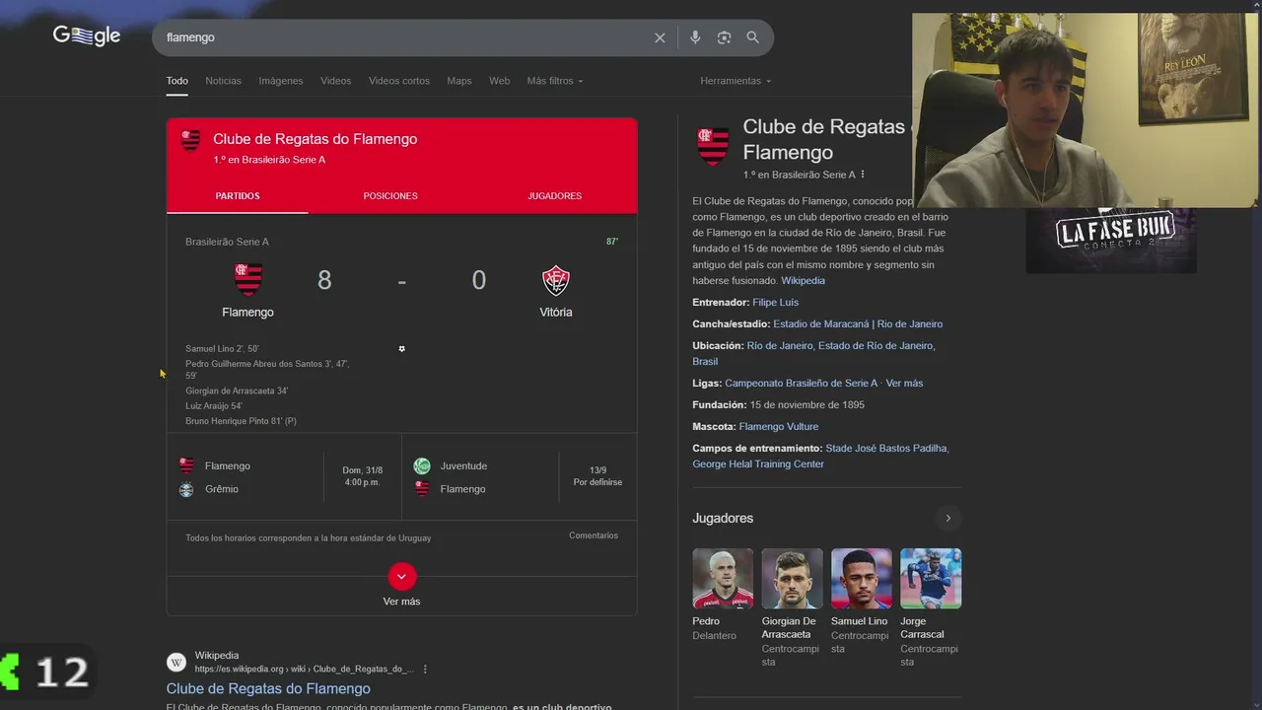
Task: Click the Comentarios link under matches
Action: (x=594, y=535)
